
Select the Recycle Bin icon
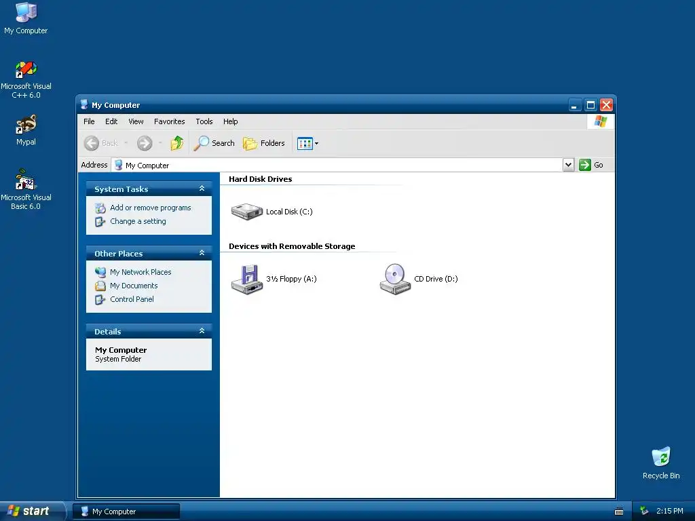pos(661,463)
